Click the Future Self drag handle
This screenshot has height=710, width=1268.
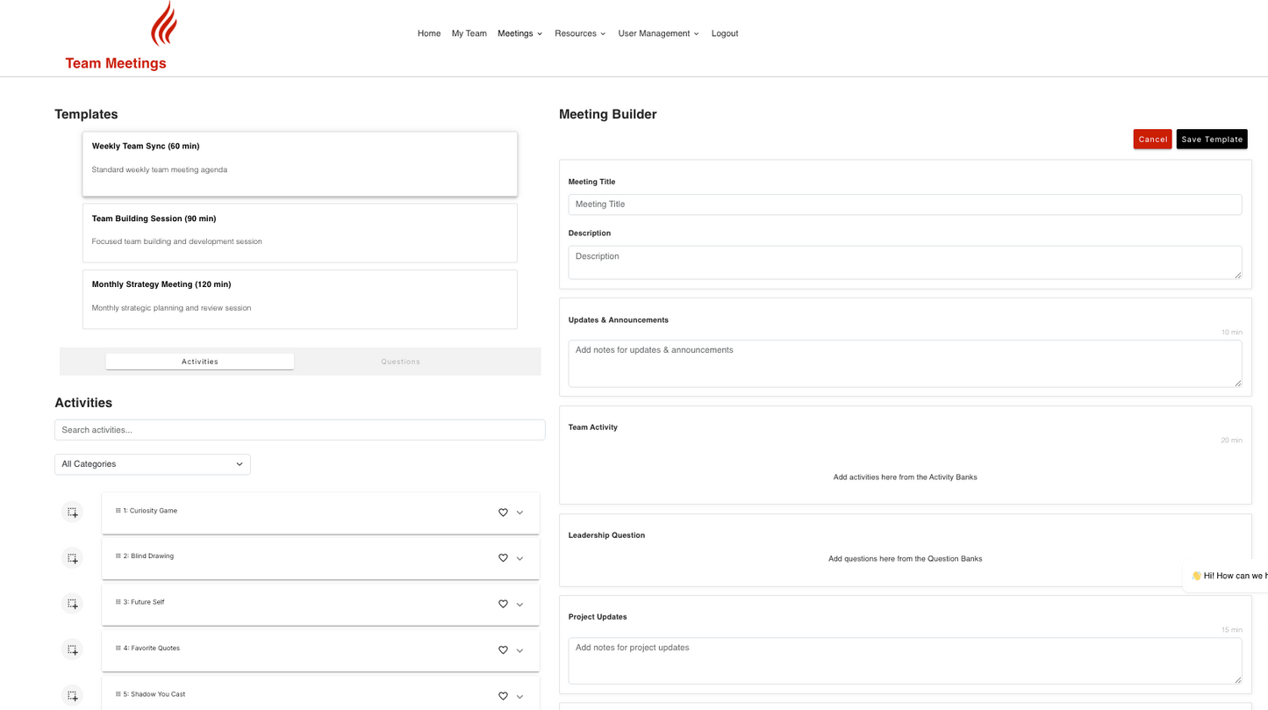click(x=118, y=602)
